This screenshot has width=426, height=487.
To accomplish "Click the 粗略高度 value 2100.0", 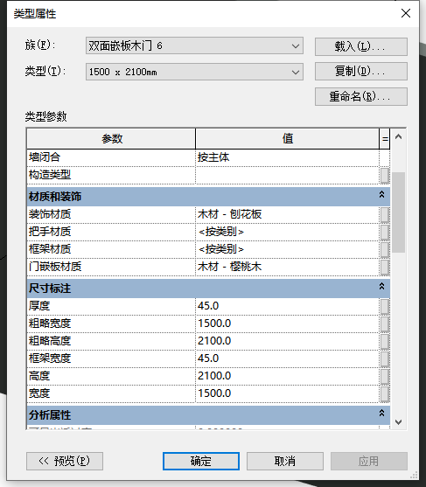I will click(x=287, y=341).
